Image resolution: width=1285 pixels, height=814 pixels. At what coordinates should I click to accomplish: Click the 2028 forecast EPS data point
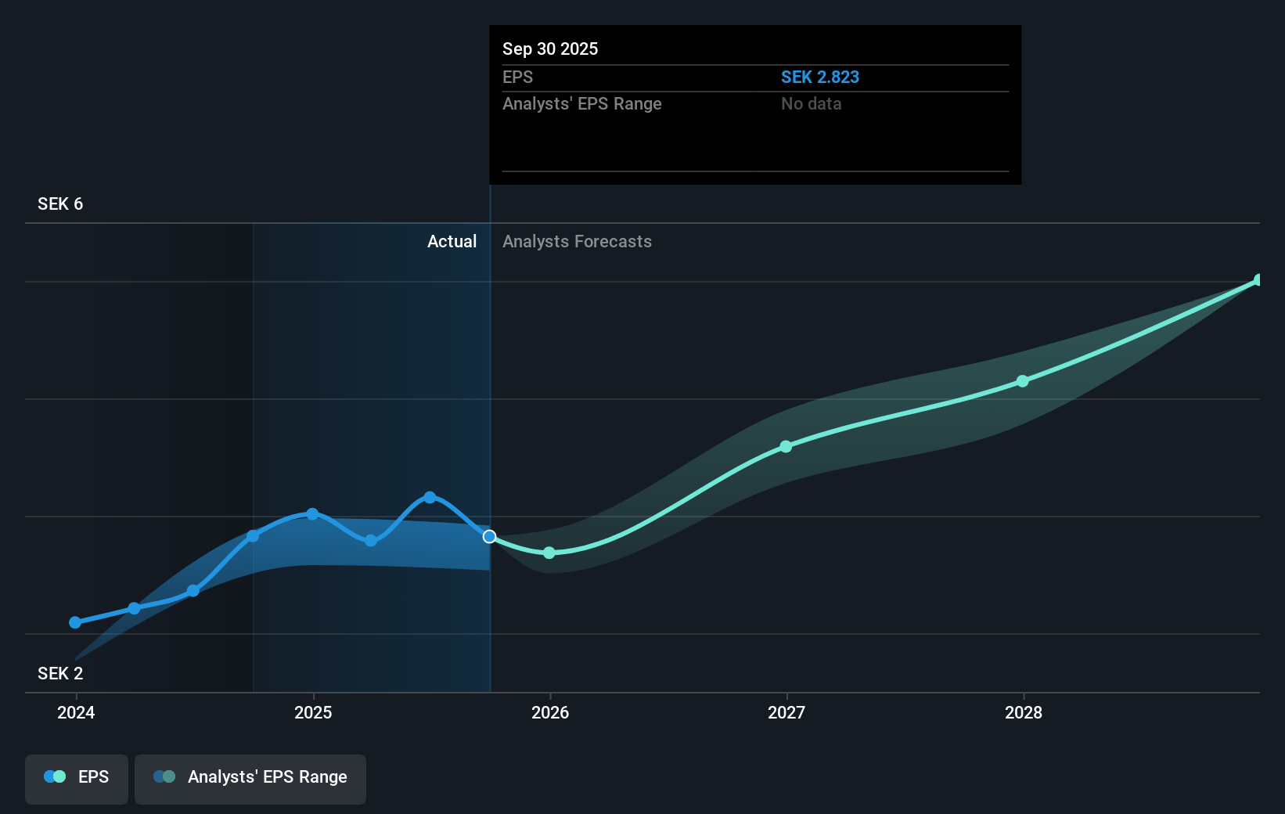click(1023, 381)
